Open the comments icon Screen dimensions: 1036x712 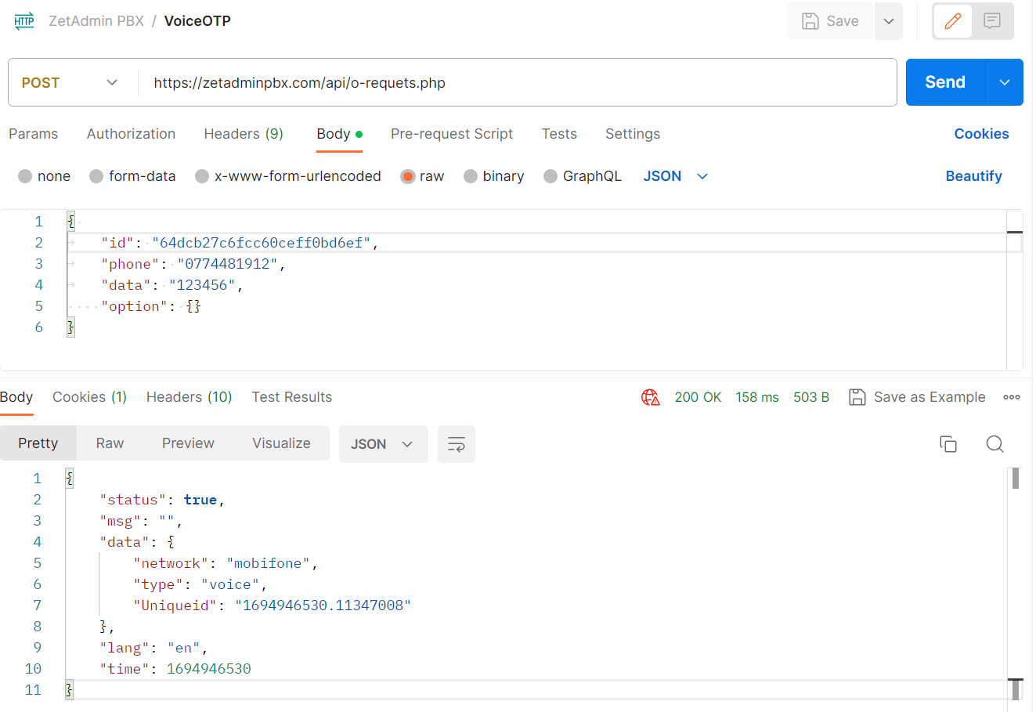point(992,21)
